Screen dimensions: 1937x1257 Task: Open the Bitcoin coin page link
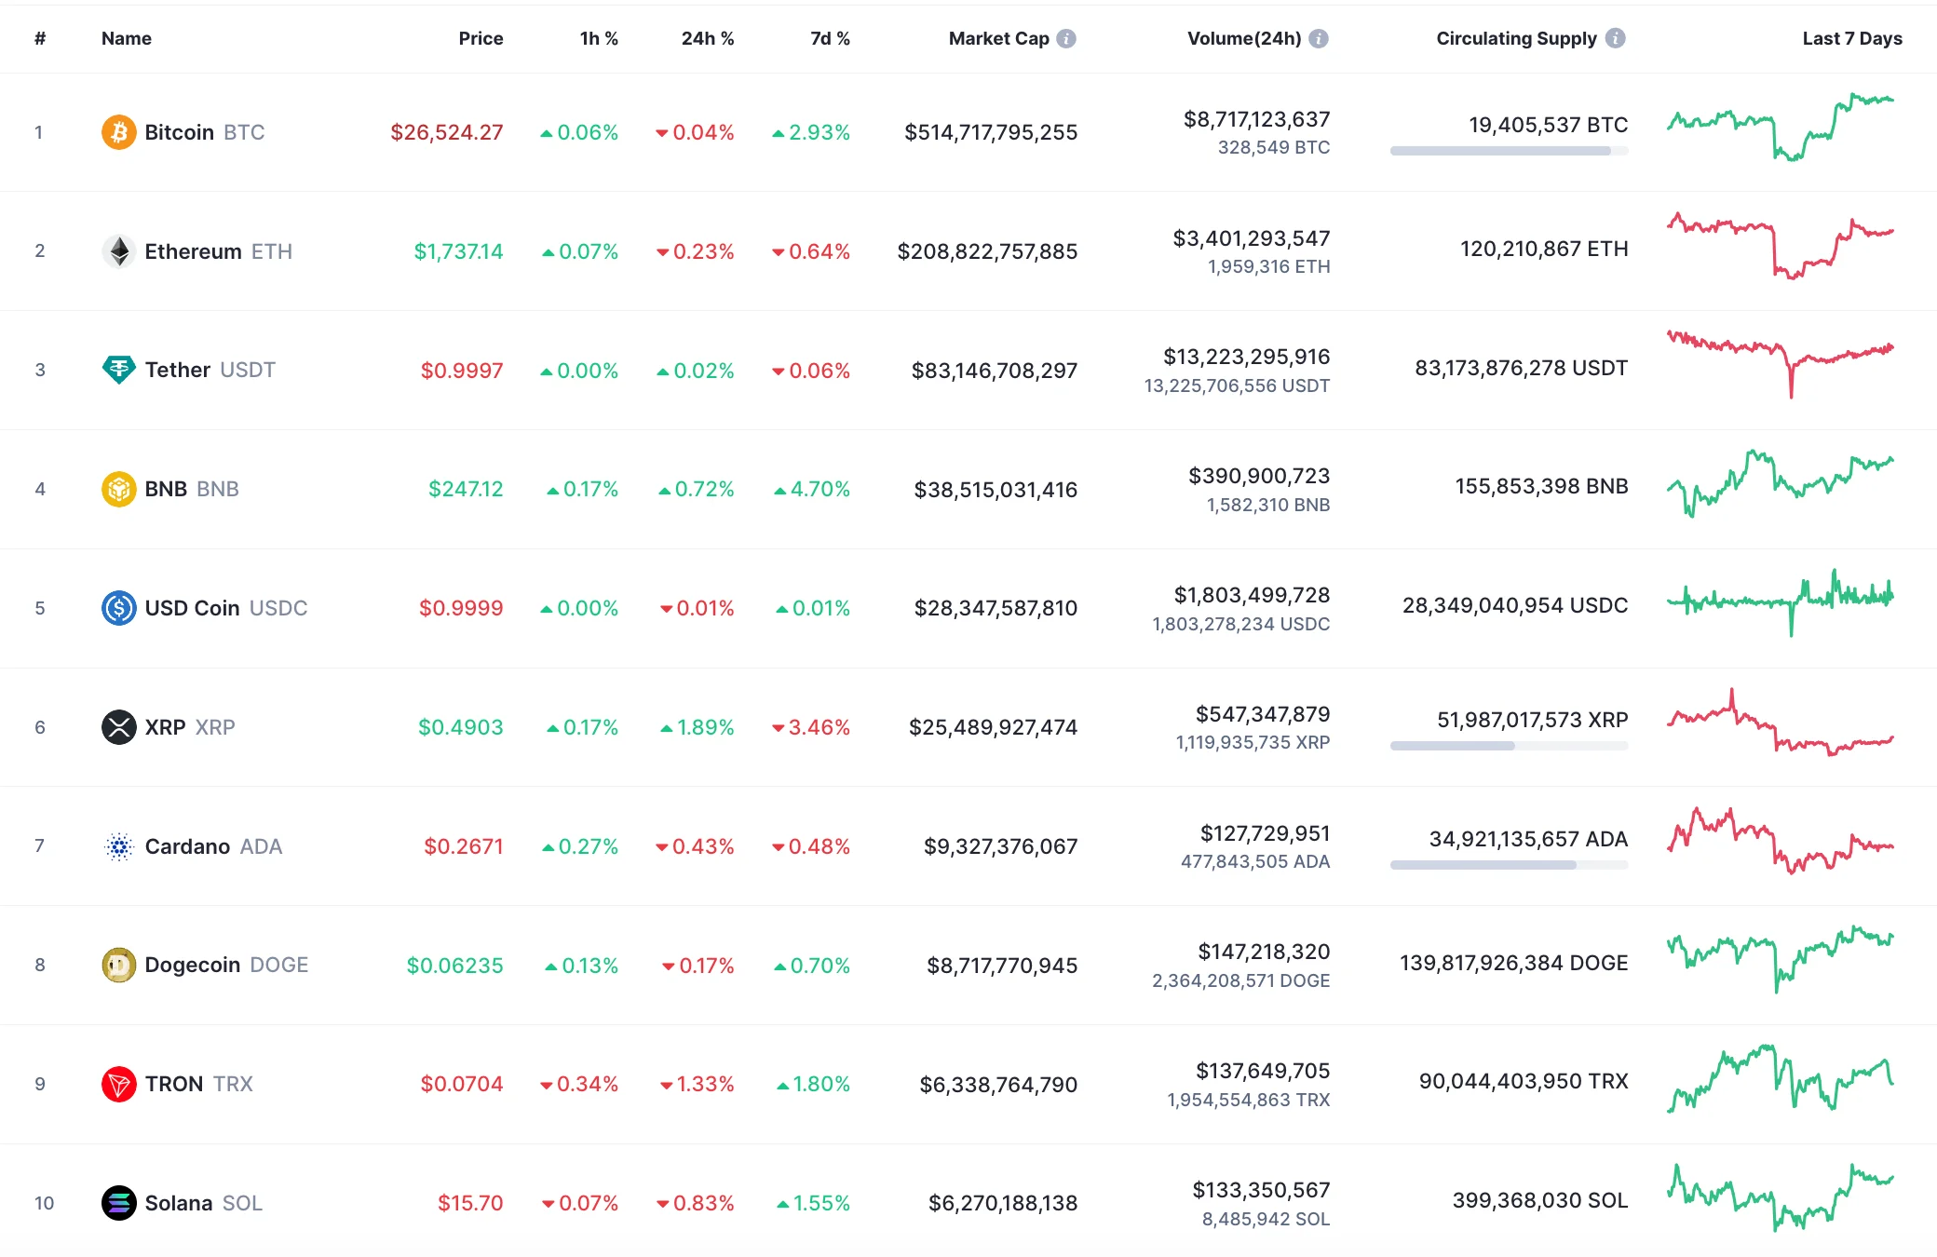(179, 131)
